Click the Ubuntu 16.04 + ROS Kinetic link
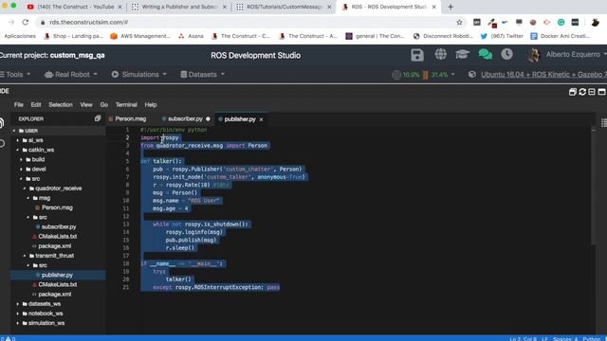Image resolution: width=607 pixels, height=341 pixels. (x=543, y=74)
